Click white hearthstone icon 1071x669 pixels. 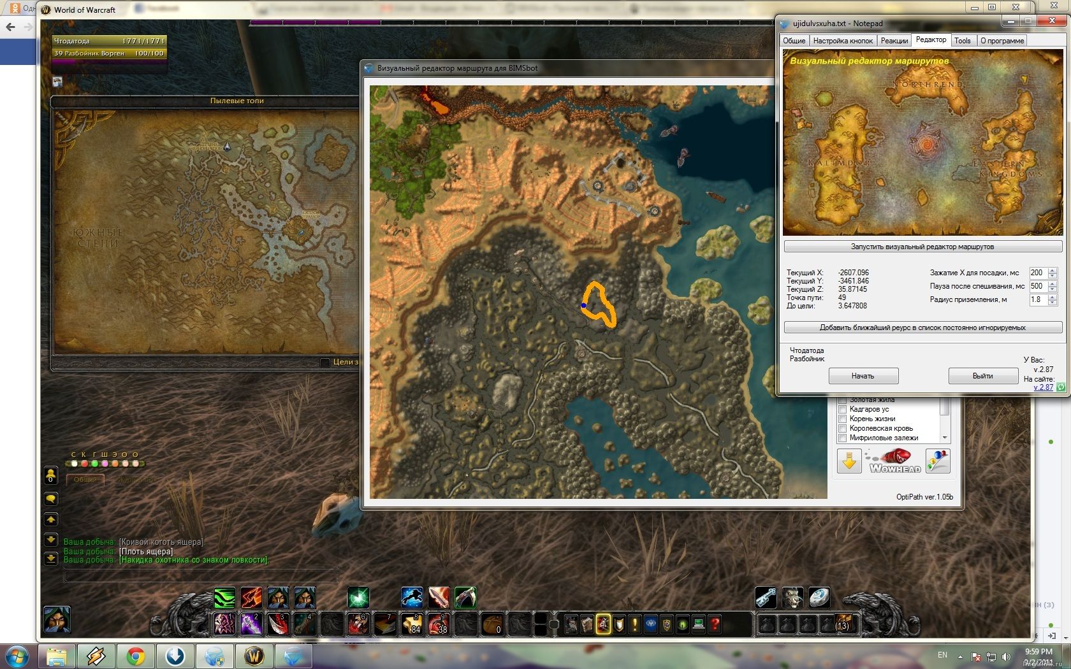(x=819, y=597)
